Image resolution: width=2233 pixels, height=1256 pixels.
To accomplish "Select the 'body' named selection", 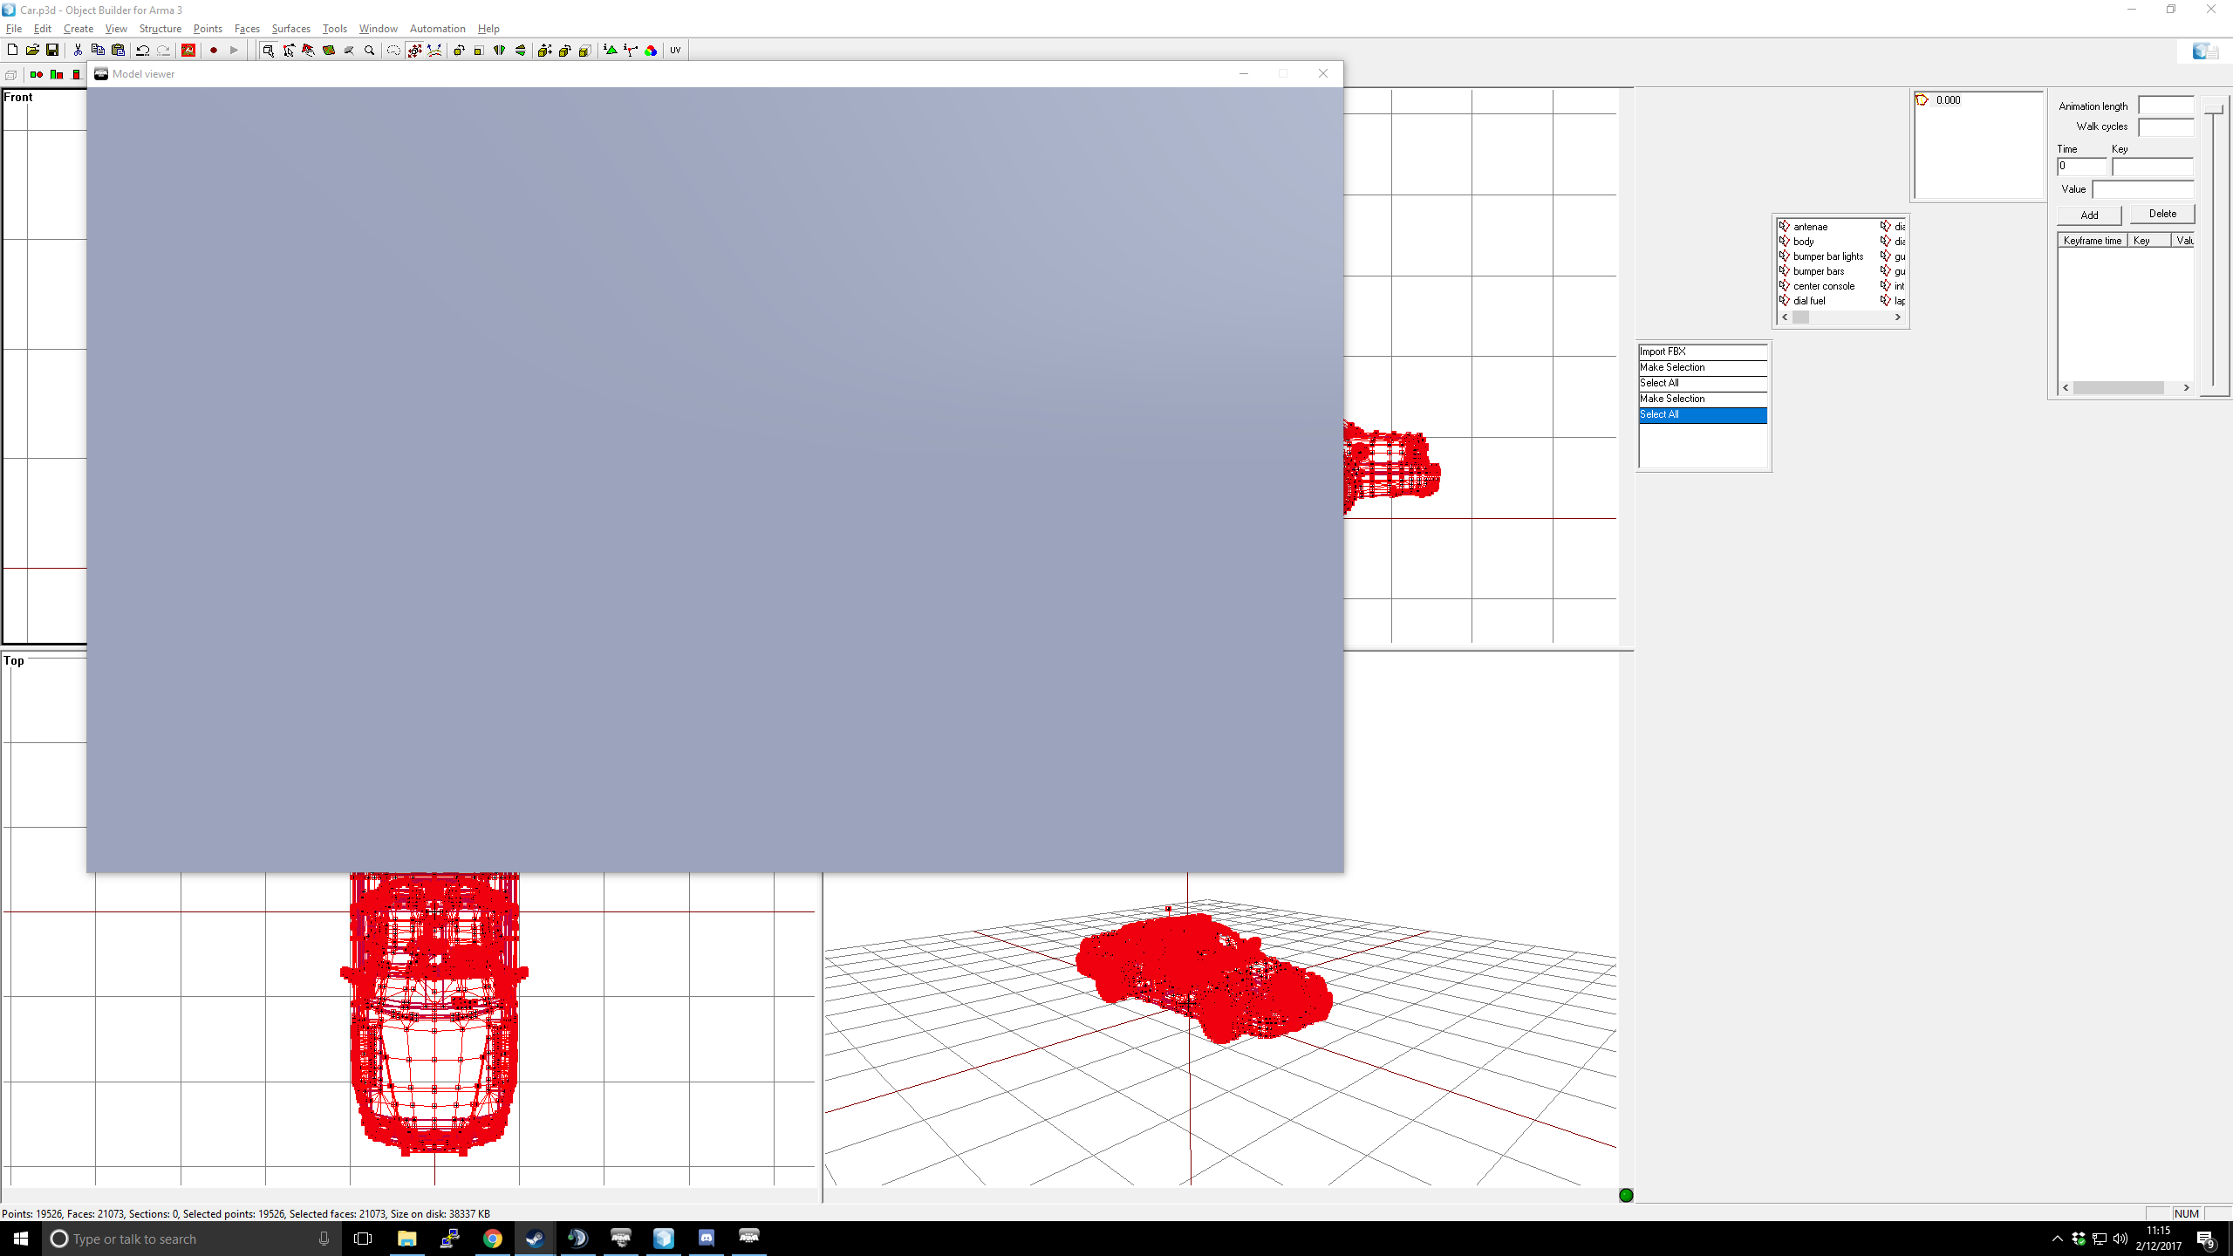I will point(1803,242).
